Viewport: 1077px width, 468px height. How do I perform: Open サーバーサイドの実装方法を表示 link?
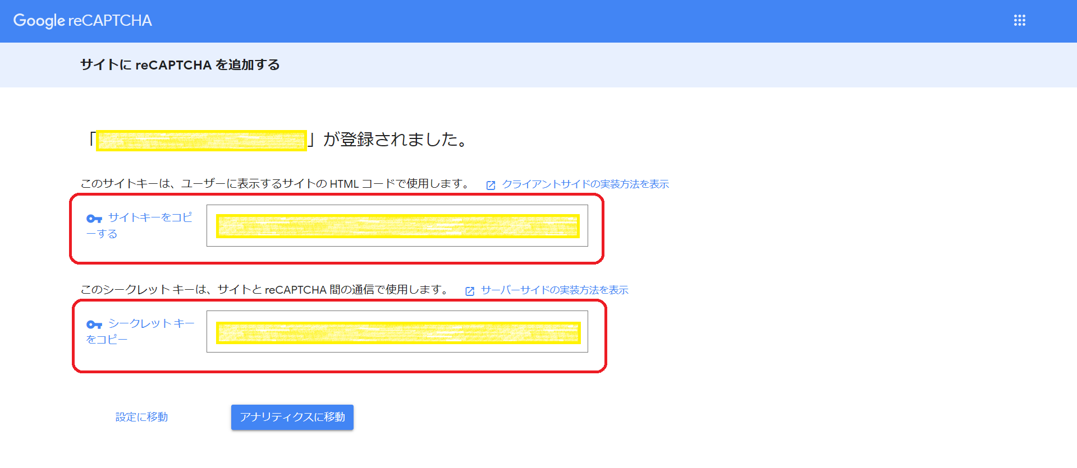(x=554, y=290)
